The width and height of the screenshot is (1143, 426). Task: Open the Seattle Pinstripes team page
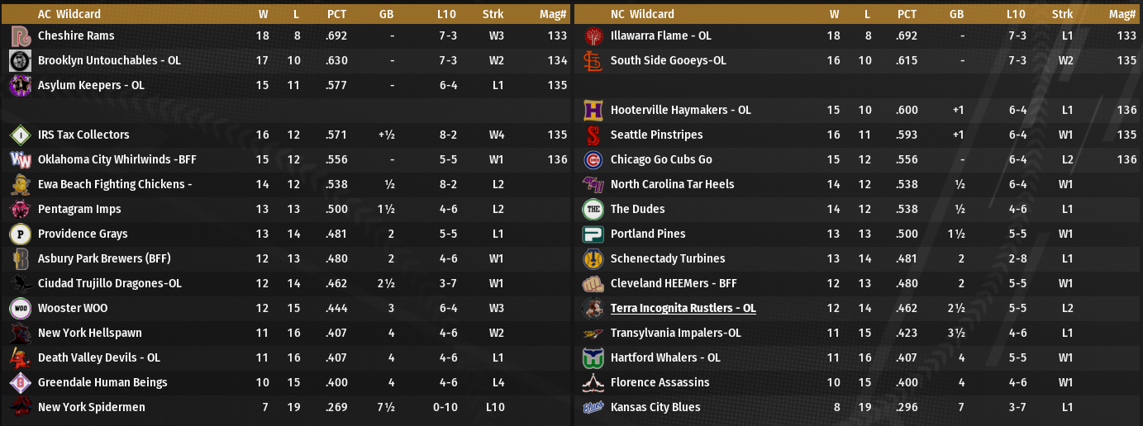656,135
